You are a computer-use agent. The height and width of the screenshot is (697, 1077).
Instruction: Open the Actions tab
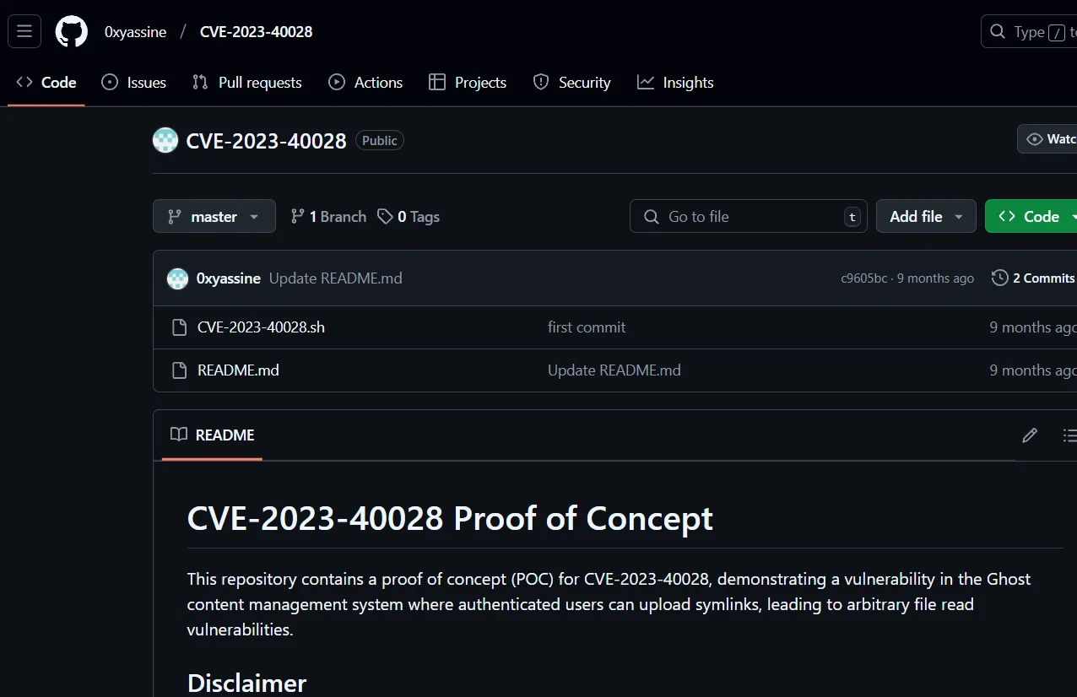pos(365,83)
